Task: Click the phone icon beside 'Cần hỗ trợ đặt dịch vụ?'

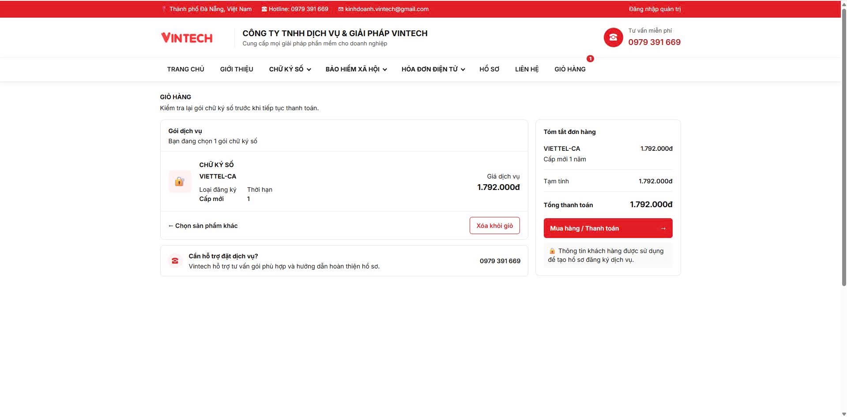Action: [x=175, y=261]
